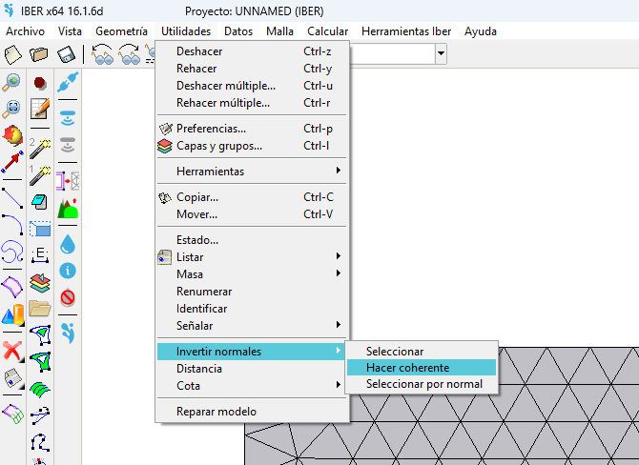The image size is (639, 465).
Task: Click the green triangle with white surround icon
Action: coord(41,334)
